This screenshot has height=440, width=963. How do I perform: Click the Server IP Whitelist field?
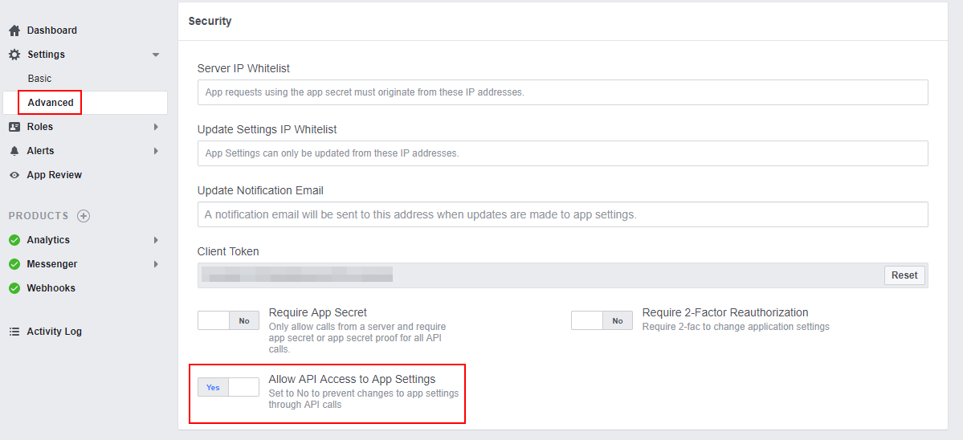pos(562,92)
